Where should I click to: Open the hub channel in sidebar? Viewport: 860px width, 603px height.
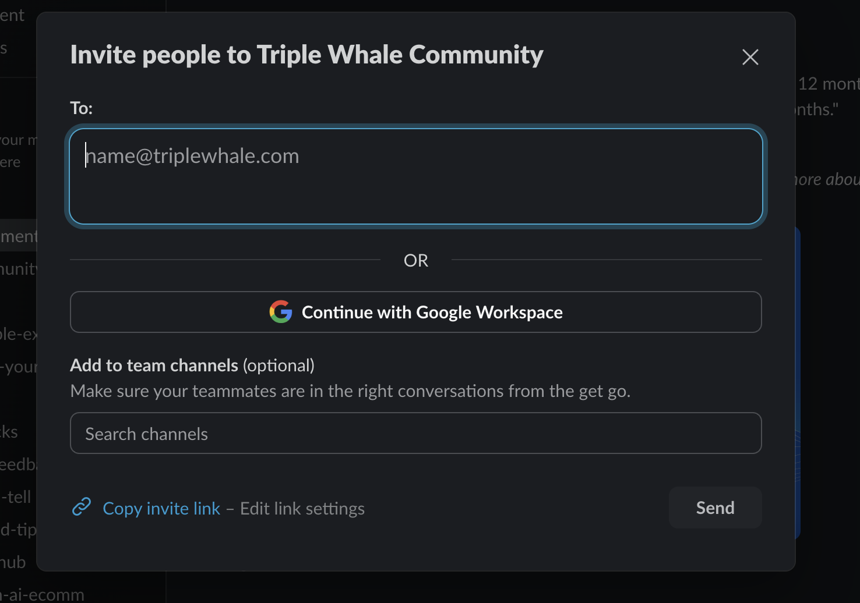13,562
